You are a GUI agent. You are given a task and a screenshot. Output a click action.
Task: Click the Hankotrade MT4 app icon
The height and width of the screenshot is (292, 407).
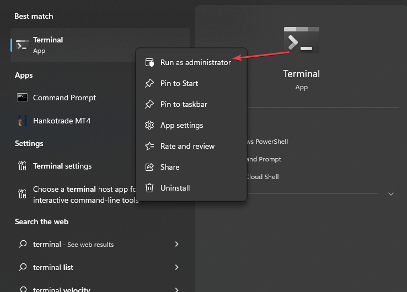click(x=22, y=121)
